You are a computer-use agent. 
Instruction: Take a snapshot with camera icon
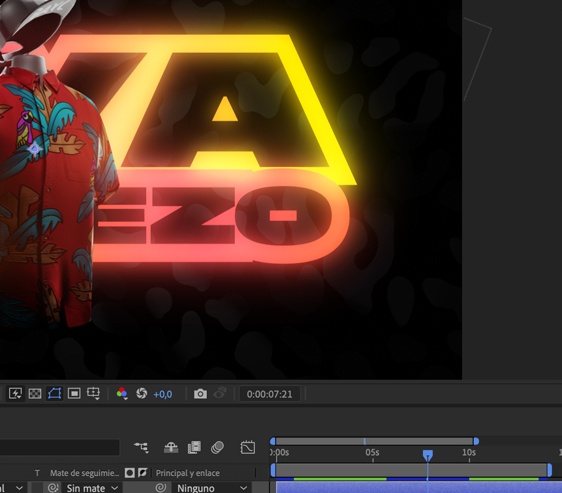click(200, 394)
